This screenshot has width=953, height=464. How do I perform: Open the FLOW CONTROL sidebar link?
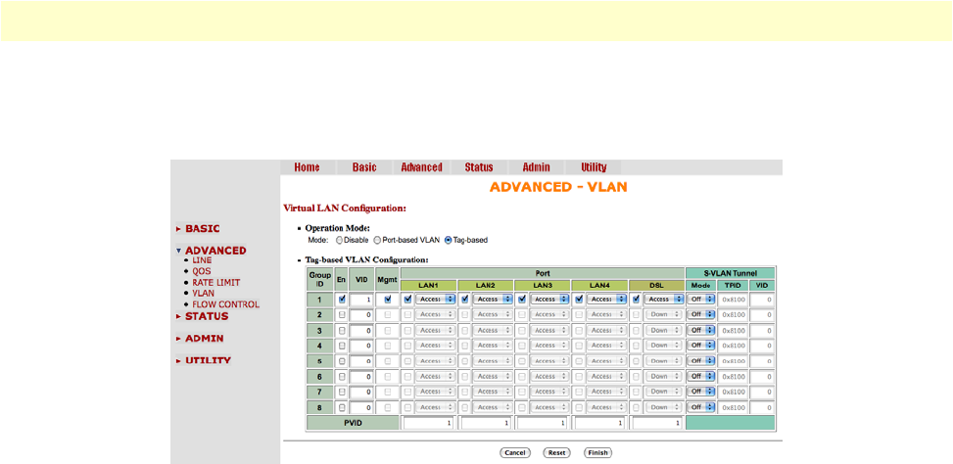(225, 304)
